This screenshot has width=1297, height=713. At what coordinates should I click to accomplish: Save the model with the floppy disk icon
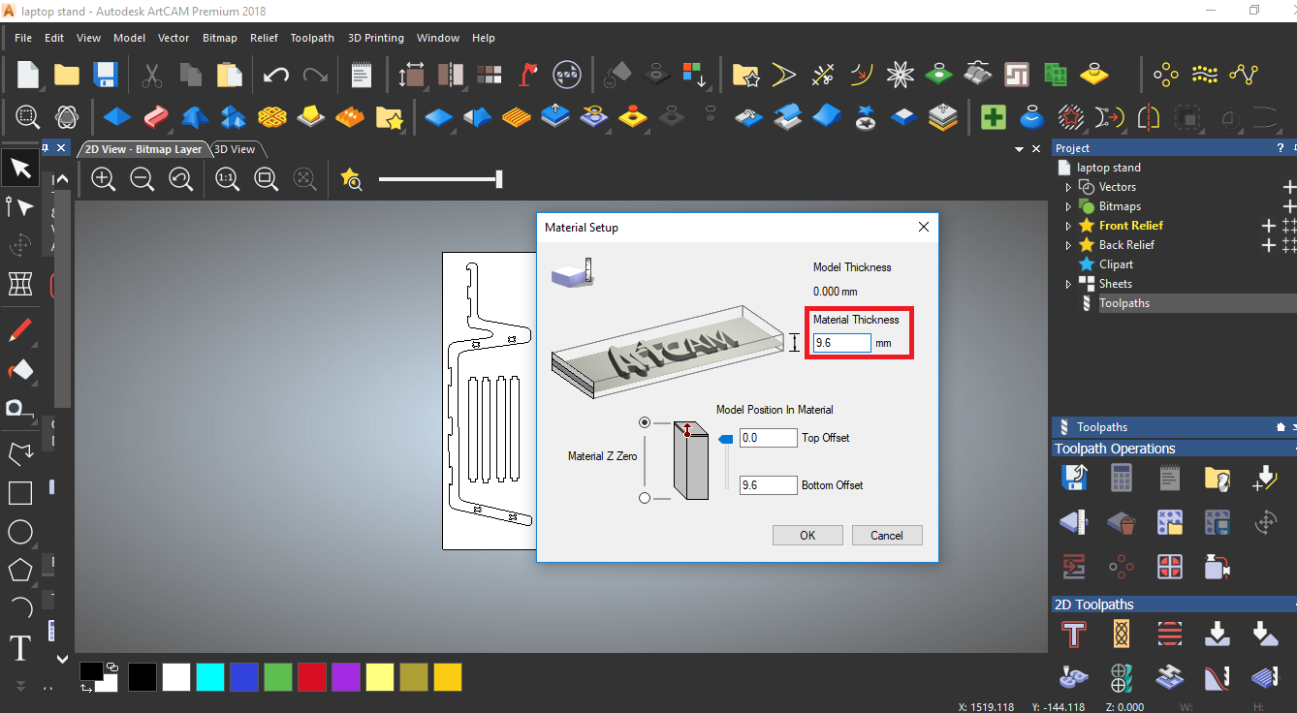pyautogui.click(x=105, y=75)
